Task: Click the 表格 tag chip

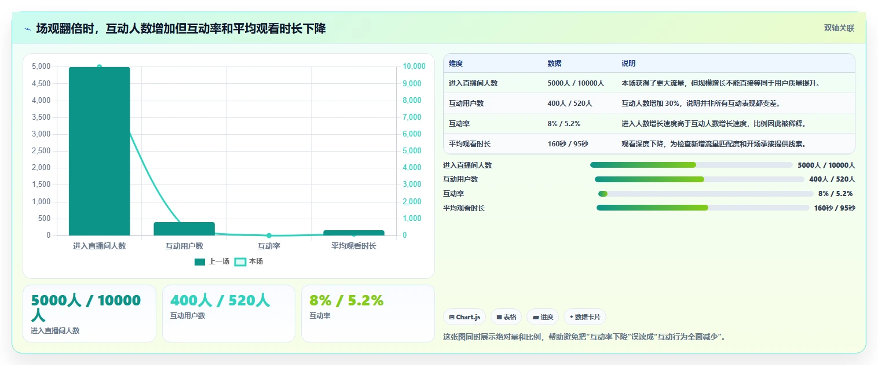Action: (506, 317)
